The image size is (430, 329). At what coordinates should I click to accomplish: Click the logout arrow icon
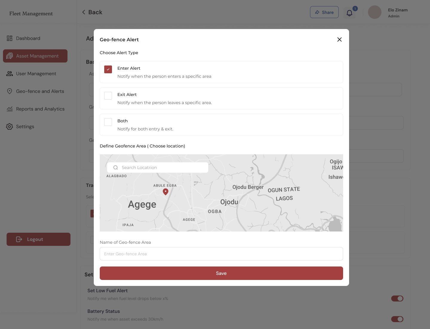tap(19, 239)
